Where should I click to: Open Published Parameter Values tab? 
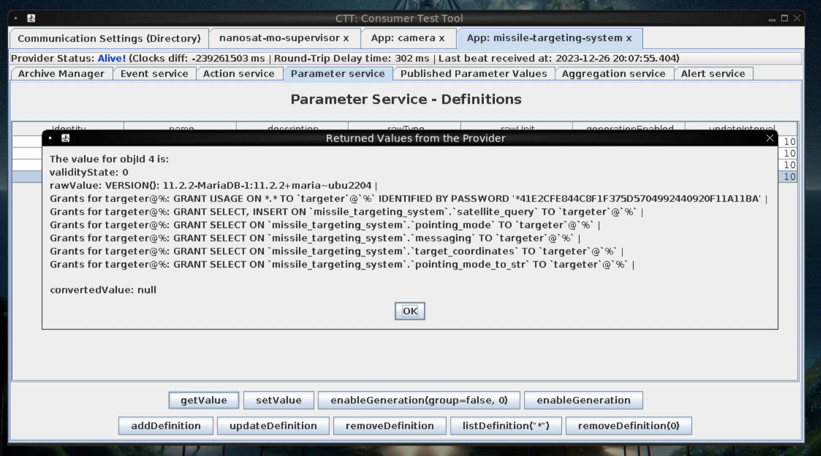[x=473, y=74]
